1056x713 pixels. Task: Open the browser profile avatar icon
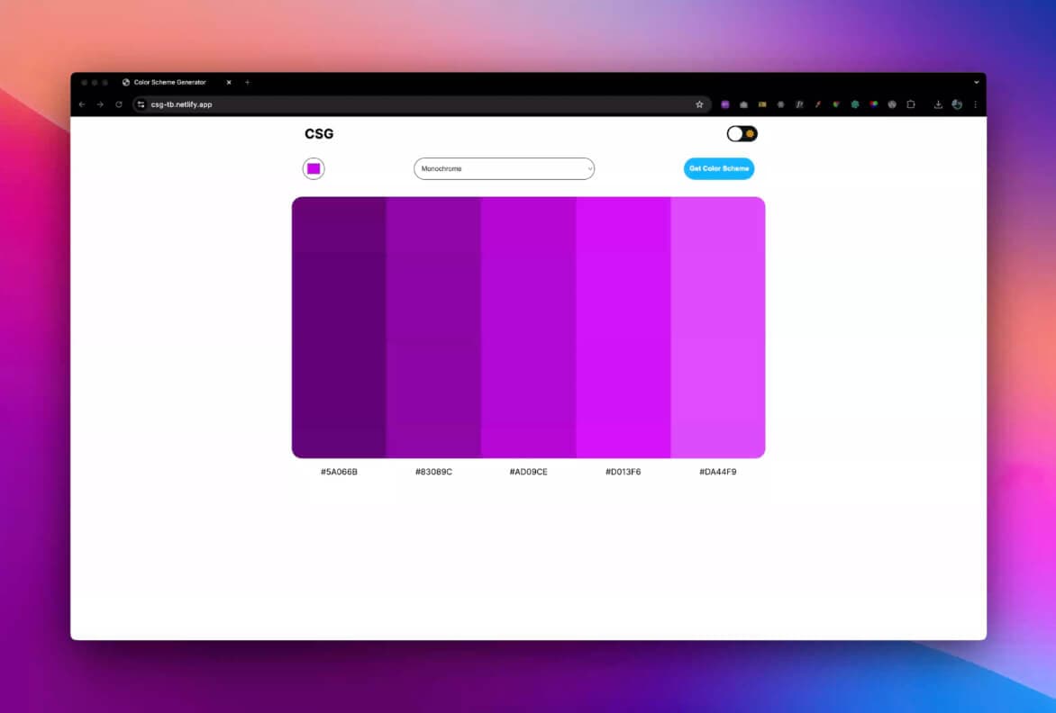[x=956, y=104]
